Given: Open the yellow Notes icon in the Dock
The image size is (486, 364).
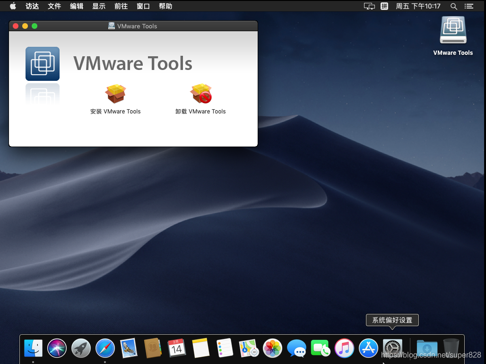Looking at the screenshot, I should click(200, 348).
